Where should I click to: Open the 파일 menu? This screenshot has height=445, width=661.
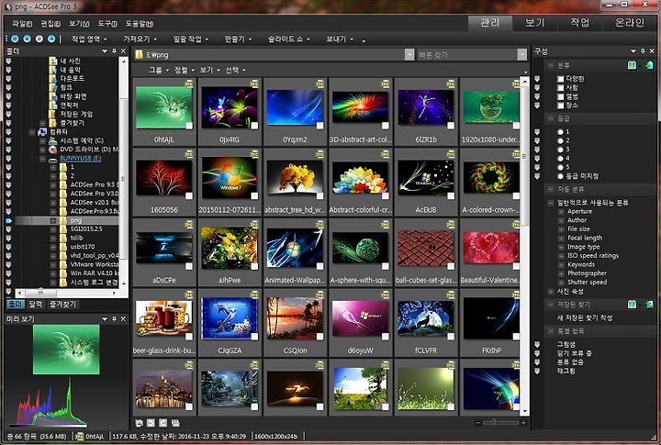pyautogui.click(x=22, y=24)
